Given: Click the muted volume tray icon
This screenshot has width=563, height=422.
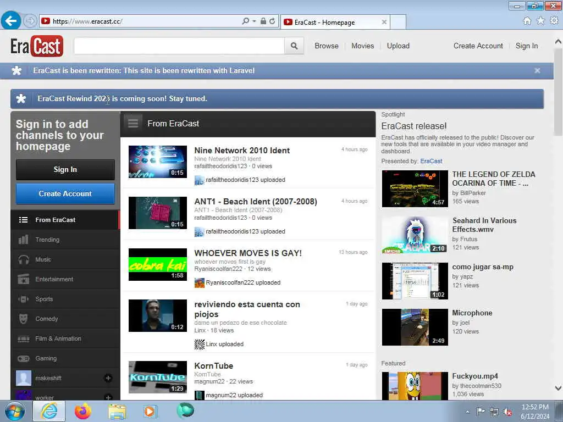Looking at the screenshot, I should click(507, 412).
